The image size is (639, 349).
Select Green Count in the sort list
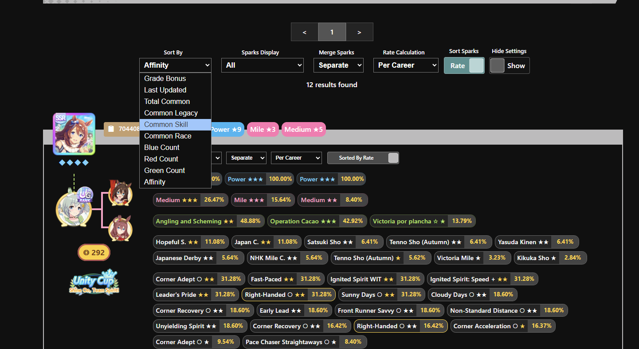point(175,170)
